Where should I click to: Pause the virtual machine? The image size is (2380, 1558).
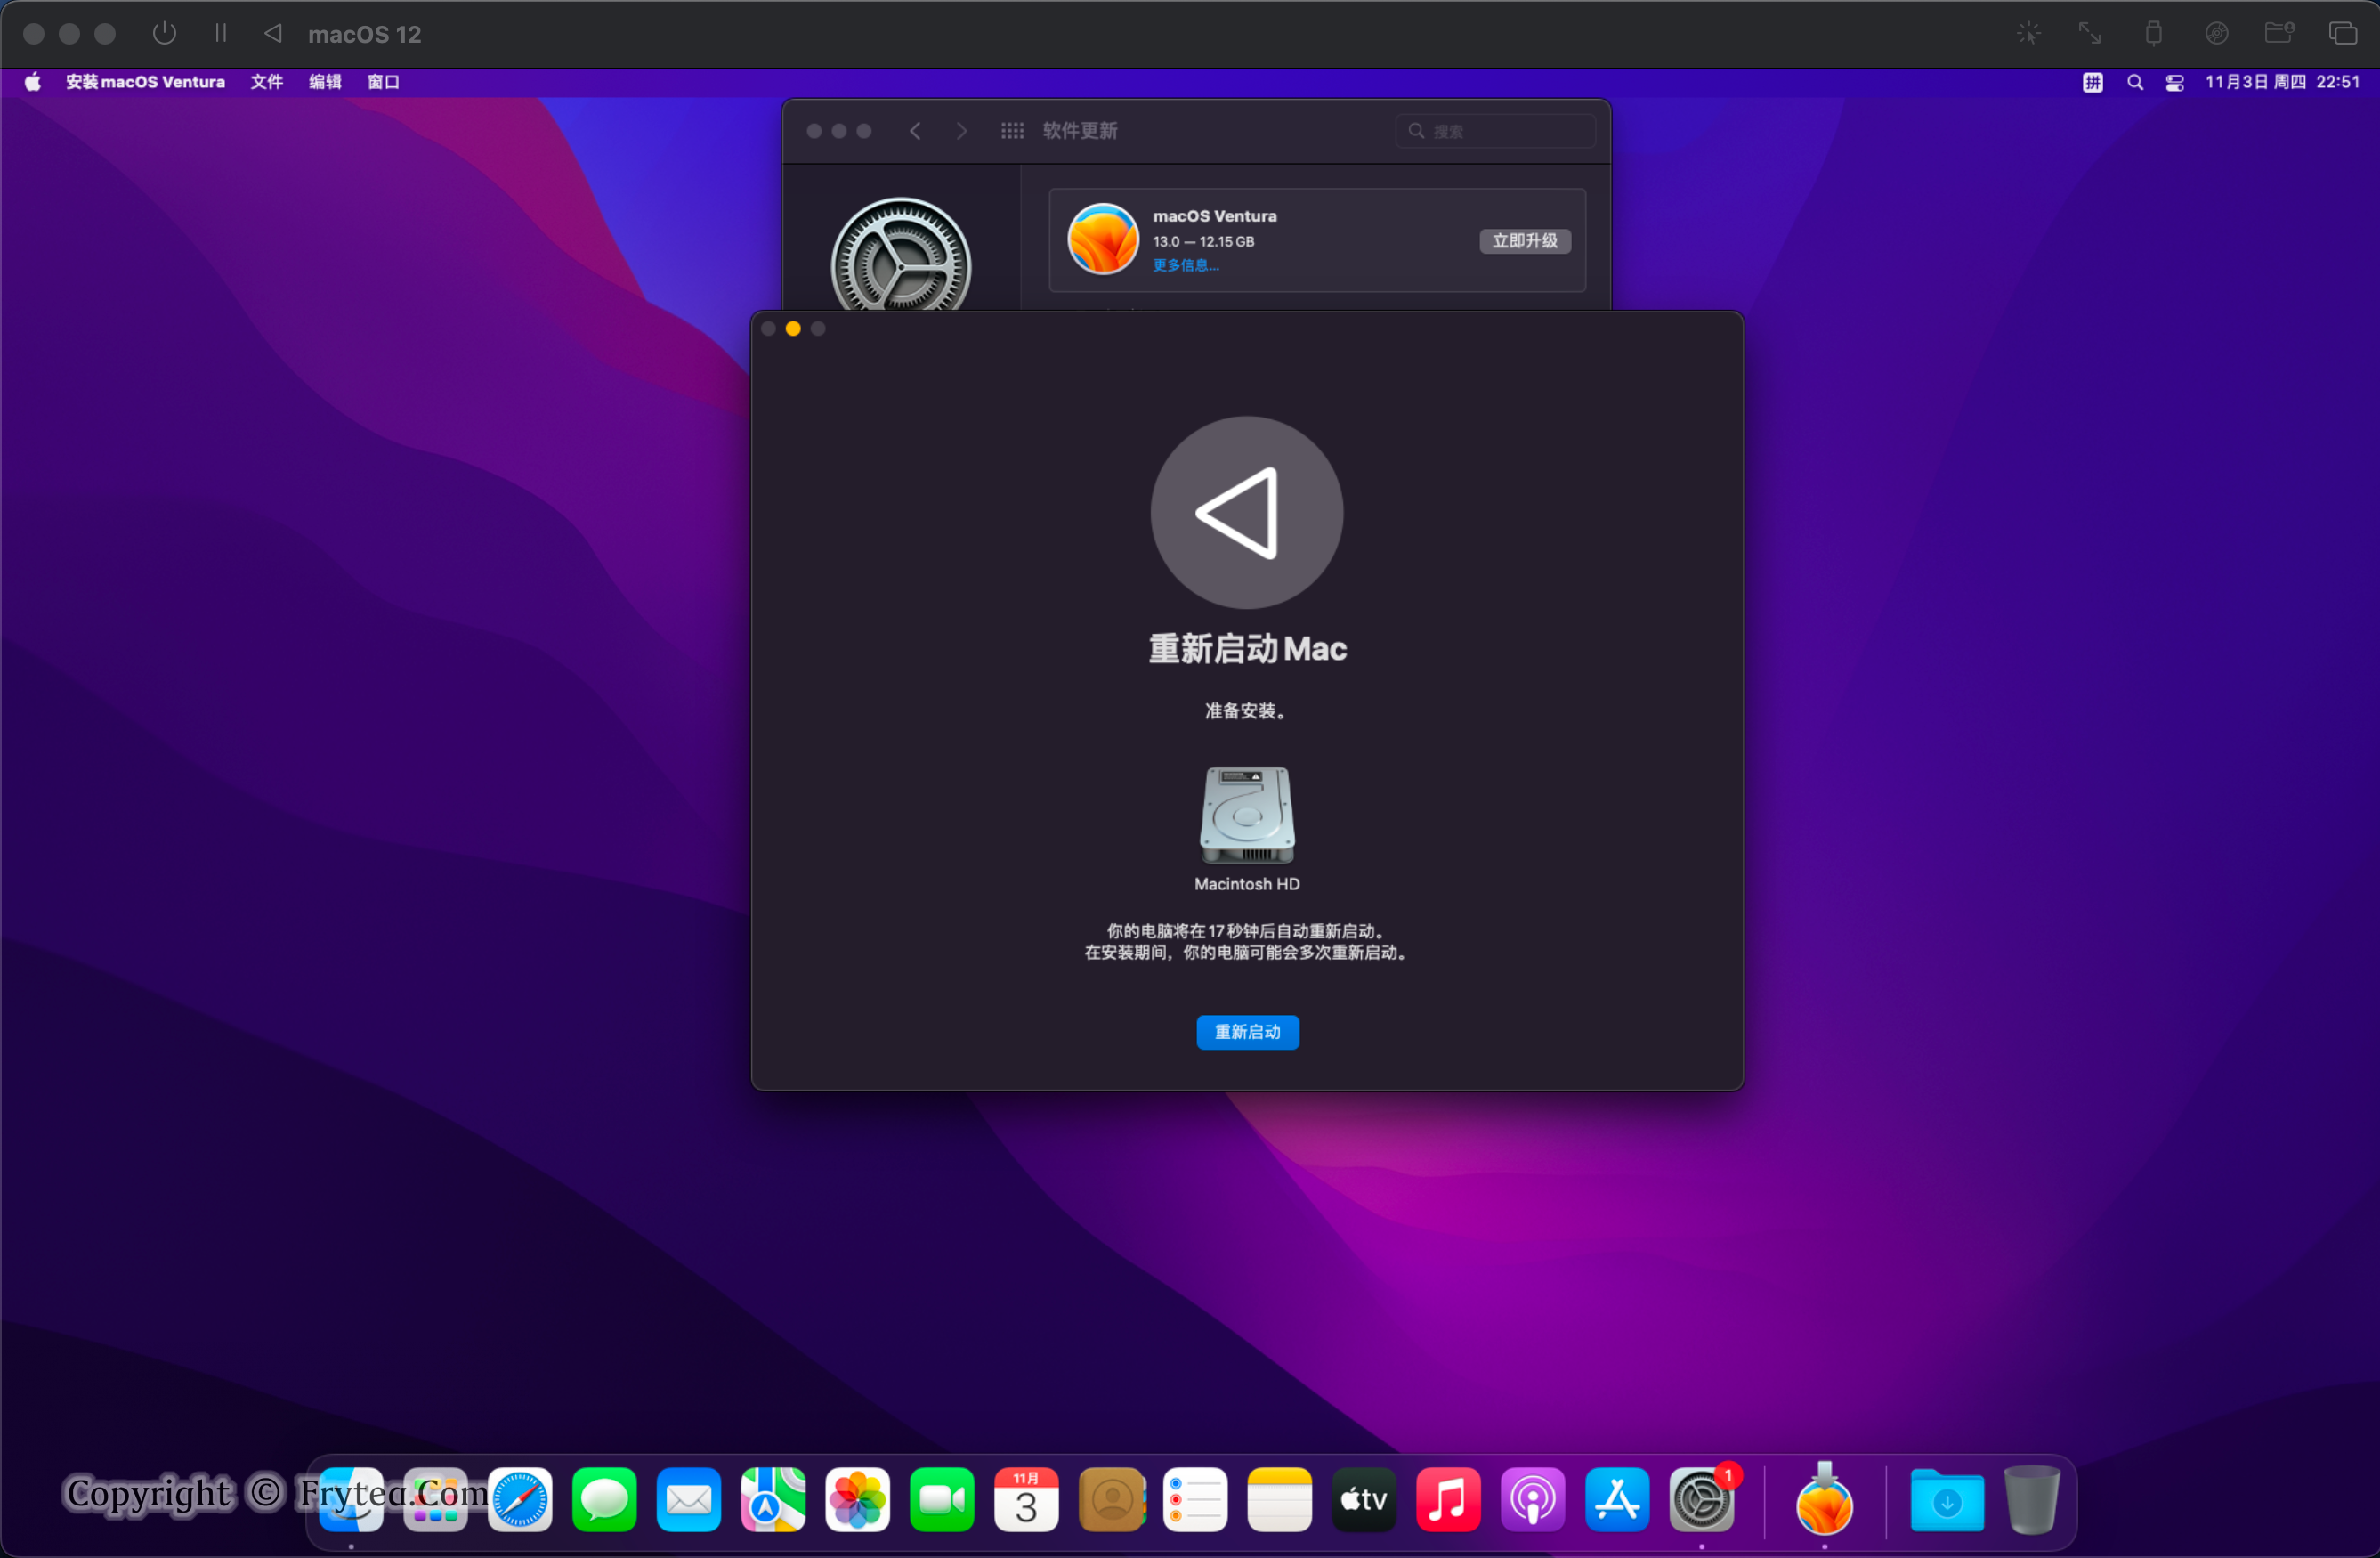[x=221, y=33]
